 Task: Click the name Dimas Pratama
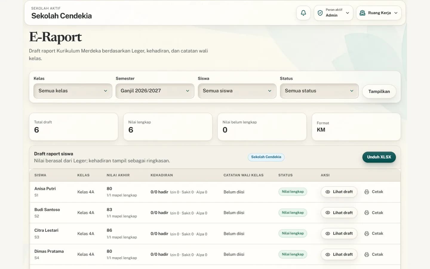click(49, 251)
